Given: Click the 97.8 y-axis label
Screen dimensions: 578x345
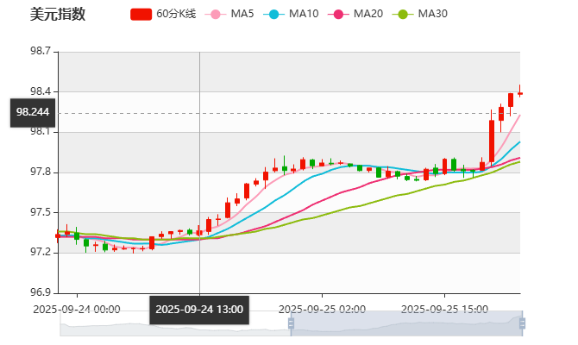Looking at the screenshot, I should (x=42, y=172).
